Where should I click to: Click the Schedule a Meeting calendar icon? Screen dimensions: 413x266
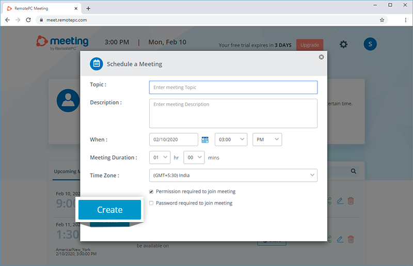pos(97,64)
